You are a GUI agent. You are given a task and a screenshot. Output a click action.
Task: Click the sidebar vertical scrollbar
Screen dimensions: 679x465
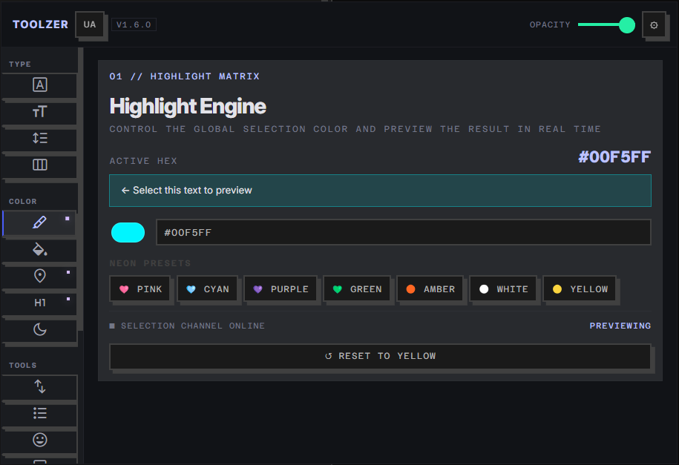pos(81,189)
